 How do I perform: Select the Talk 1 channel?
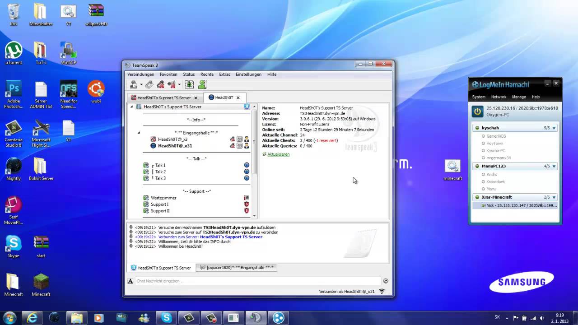tap(160, 165)
